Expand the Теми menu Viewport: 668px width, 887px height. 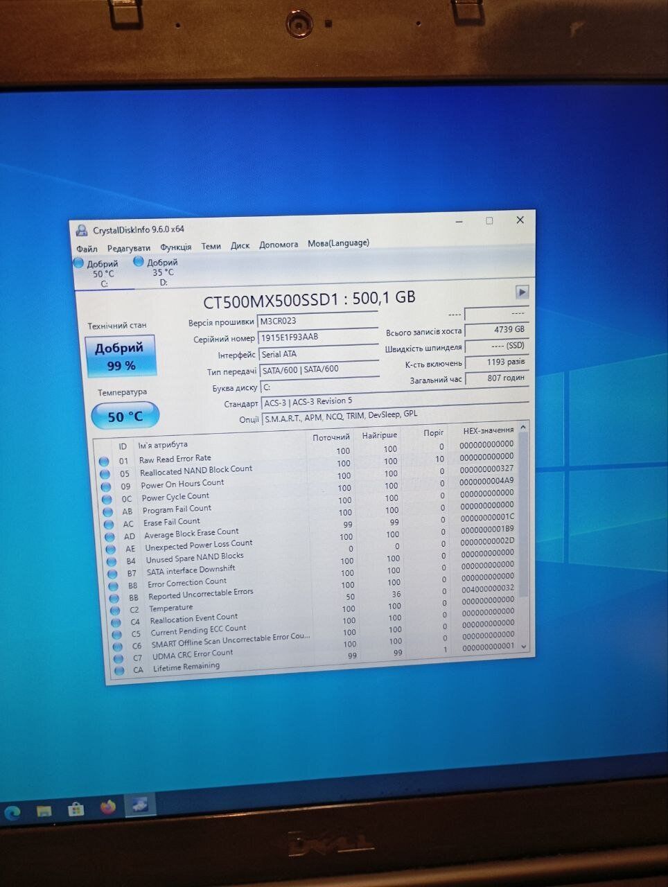point(211,246)
